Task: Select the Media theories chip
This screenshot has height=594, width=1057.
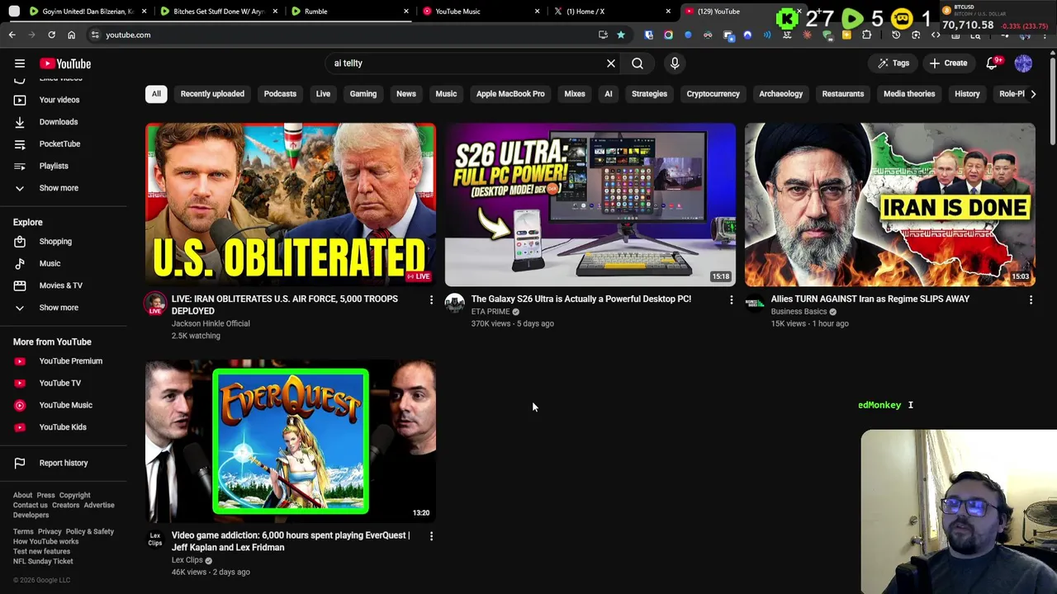Action: click(x=909, y=94)
